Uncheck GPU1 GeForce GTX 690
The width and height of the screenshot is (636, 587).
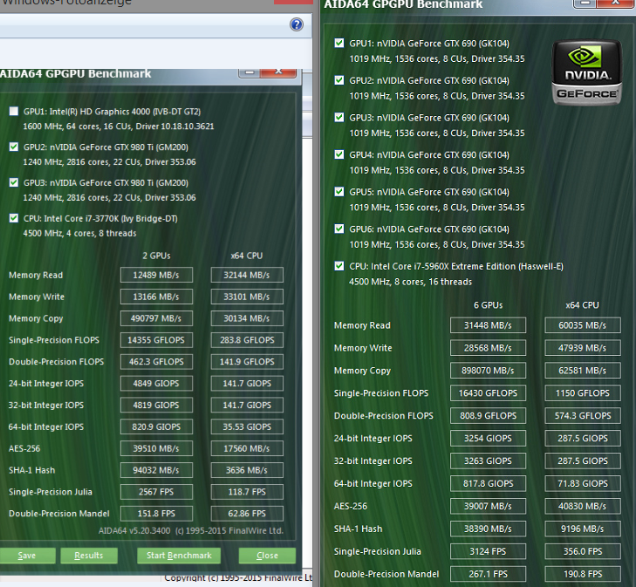pos(339,44)
